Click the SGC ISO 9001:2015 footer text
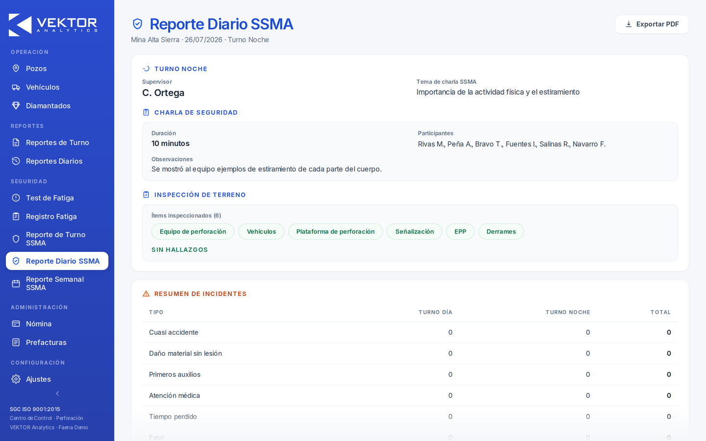Image resolution: width=706 pixels, height=441 pixels. (x=35, y=409)
